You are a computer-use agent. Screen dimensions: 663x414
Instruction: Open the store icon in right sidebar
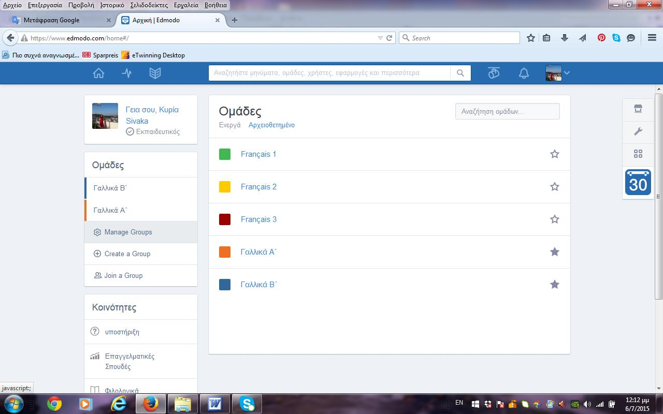click(638, 109)
